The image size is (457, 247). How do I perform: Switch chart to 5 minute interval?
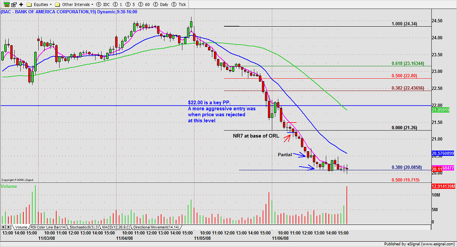pyautogui.click(x=130, y=5)
